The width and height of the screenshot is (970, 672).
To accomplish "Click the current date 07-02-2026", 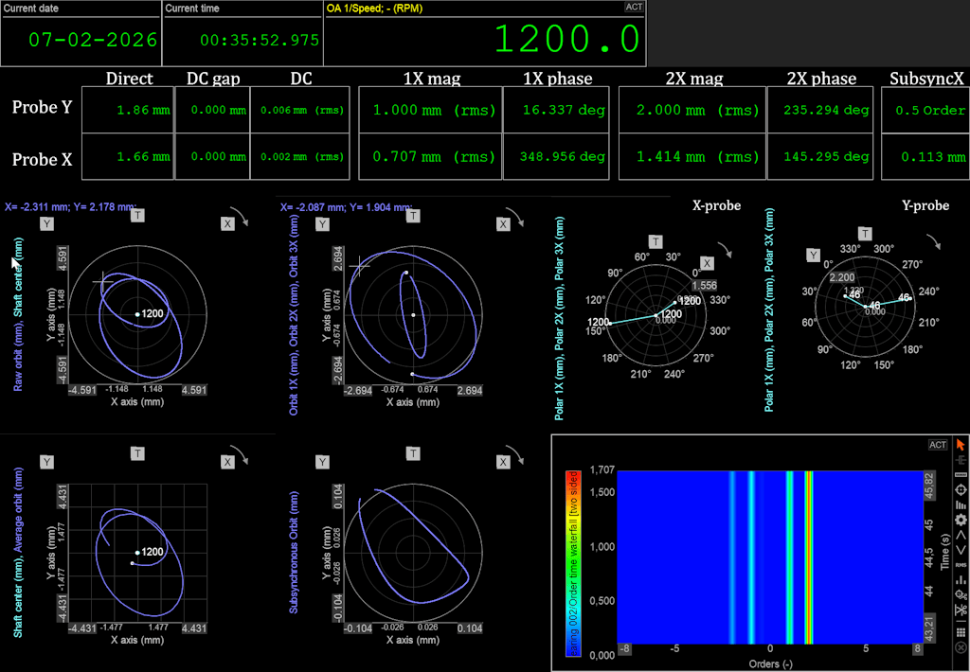I will (93, 40).
